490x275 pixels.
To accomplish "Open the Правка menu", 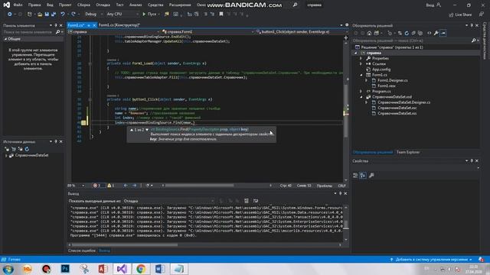I will pos(34,5).
